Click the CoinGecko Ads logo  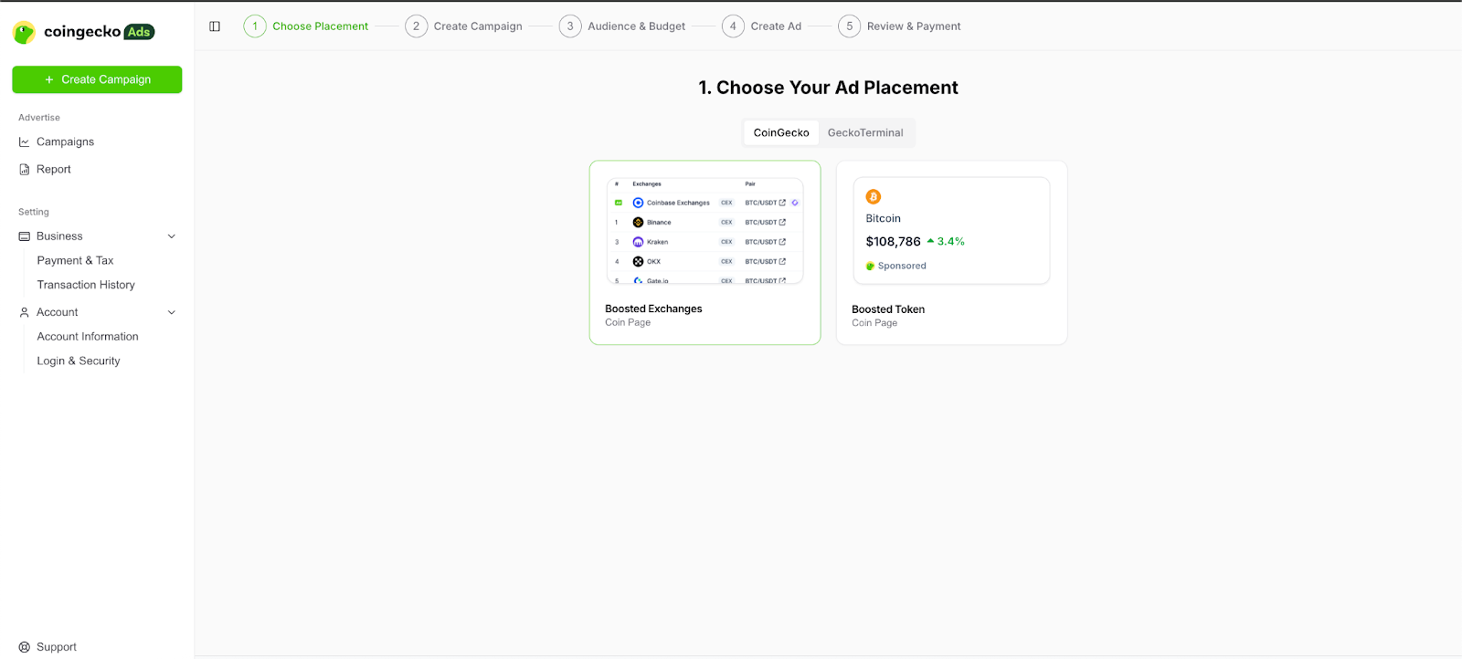tap(84, 32)
